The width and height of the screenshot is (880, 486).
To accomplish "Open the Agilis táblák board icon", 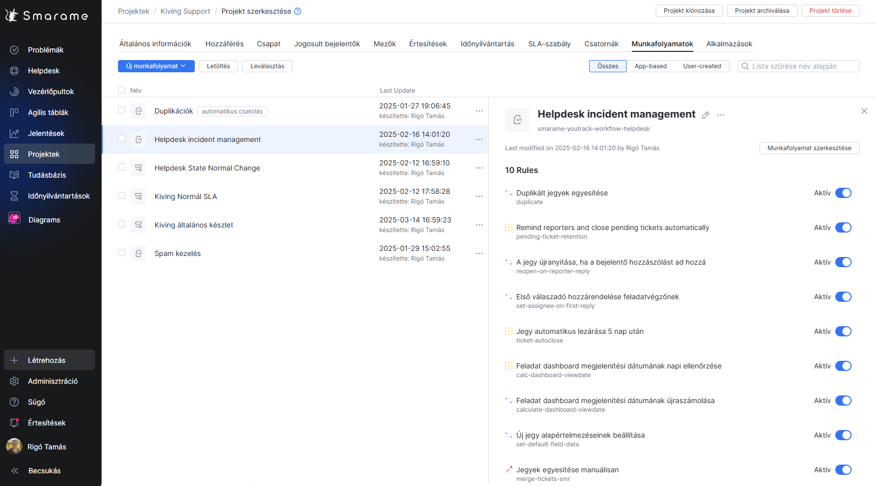I will [x=14, y=112].
